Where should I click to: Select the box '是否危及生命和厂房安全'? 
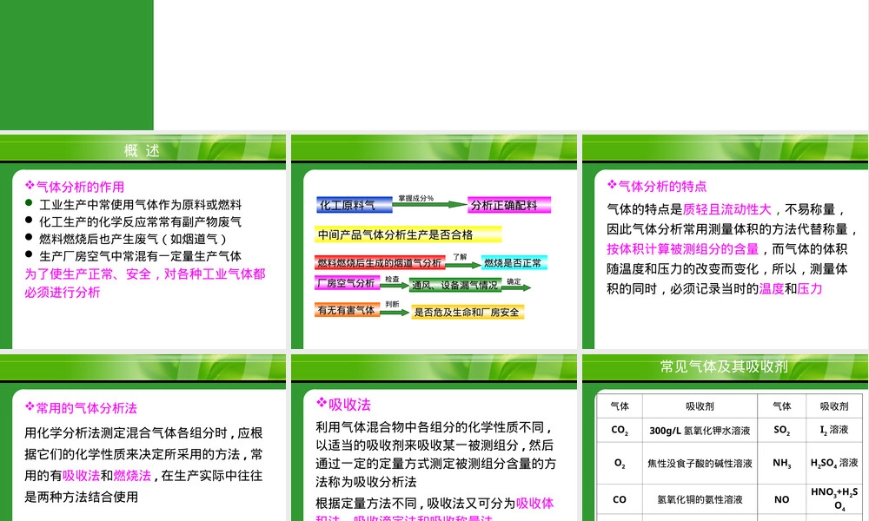coord(468,313)
